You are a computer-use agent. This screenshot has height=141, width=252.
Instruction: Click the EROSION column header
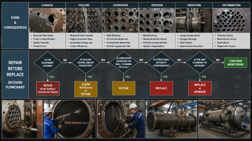[157, 5]
